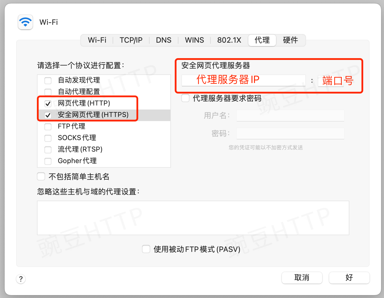Uncheck 安全网页代理 (HTTPS) checkbox
This screenshot has width=384, height=298.
point(48,115)
